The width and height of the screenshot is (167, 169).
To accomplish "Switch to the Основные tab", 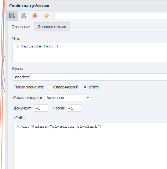I will tap(21, 27).
